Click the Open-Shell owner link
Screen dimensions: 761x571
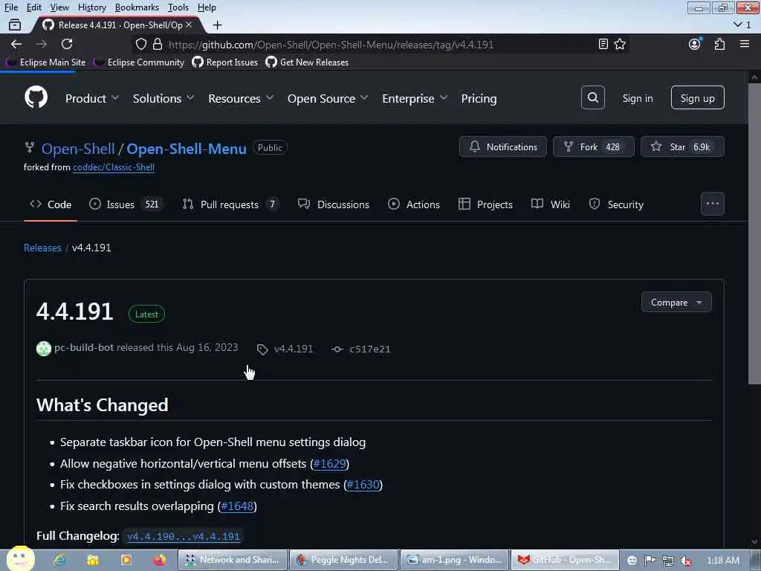coord(78,149)
